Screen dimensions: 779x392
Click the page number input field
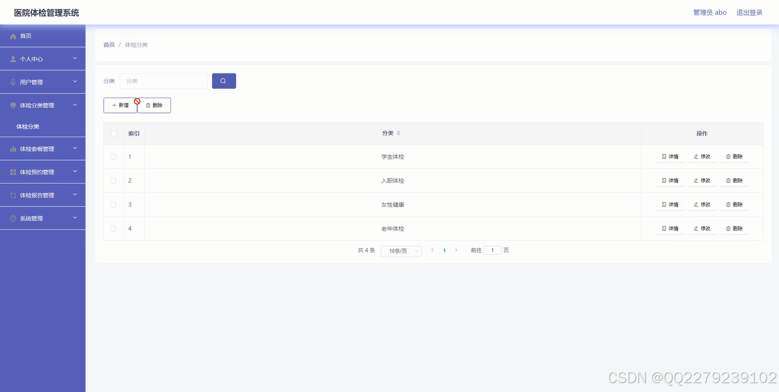point(492,250)
